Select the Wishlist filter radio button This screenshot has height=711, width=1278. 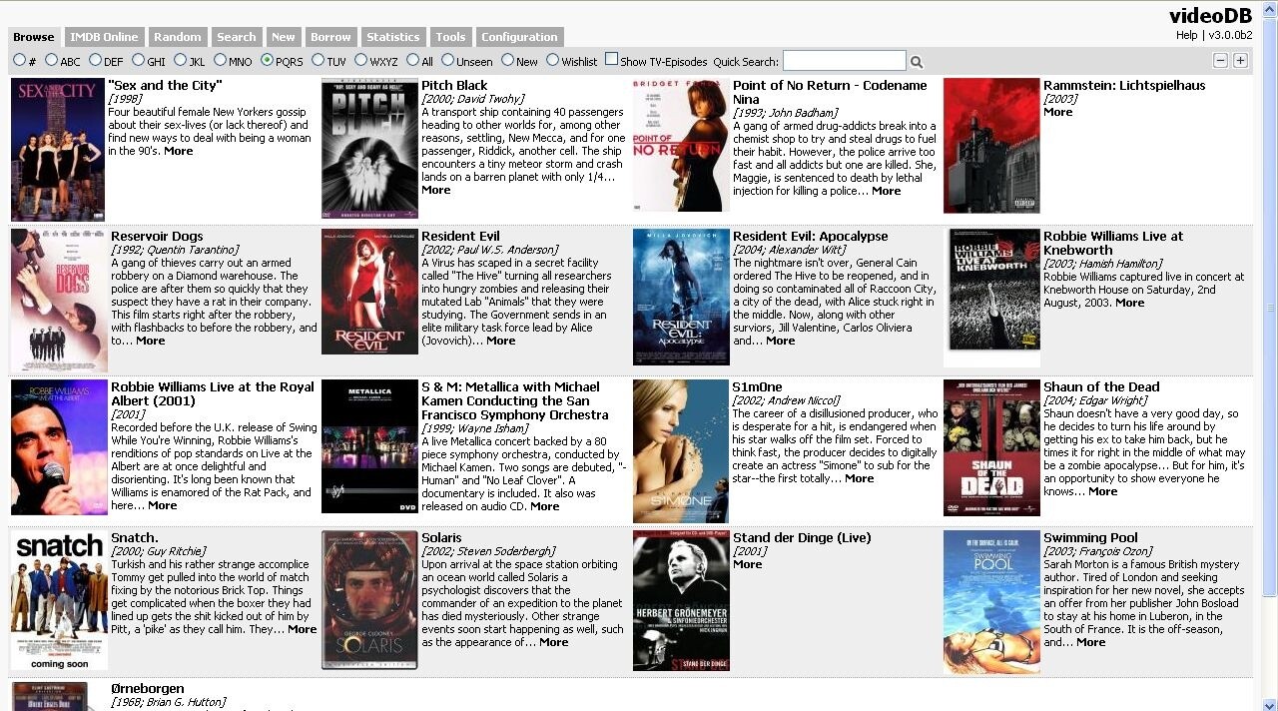(x=552, y=60)
